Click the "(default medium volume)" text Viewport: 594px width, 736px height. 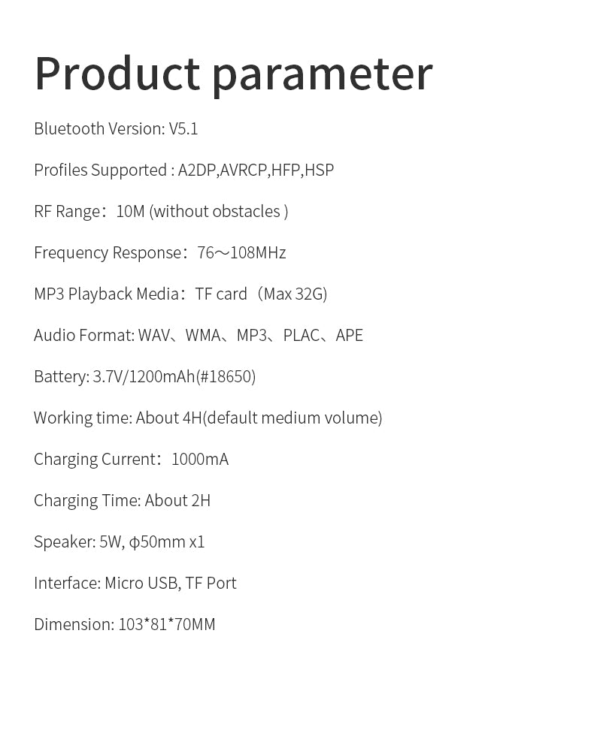[292, 418]
